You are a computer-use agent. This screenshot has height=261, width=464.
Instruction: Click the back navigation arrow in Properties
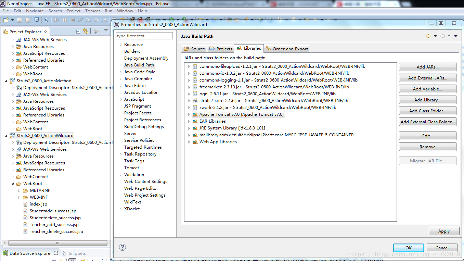click(428, 36)
